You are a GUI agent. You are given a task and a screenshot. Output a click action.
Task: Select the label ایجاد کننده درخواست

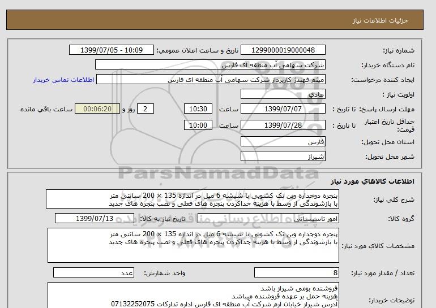point(383,80)
